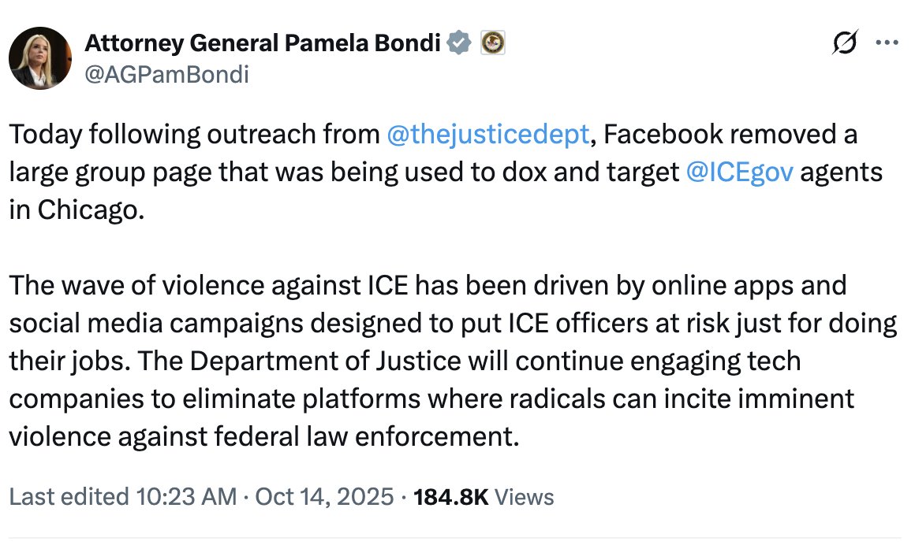Click display name Attorney General Pamela Bondi
Image resolution: width=915 pixels, height=545 pixels.
coord(262,43)
